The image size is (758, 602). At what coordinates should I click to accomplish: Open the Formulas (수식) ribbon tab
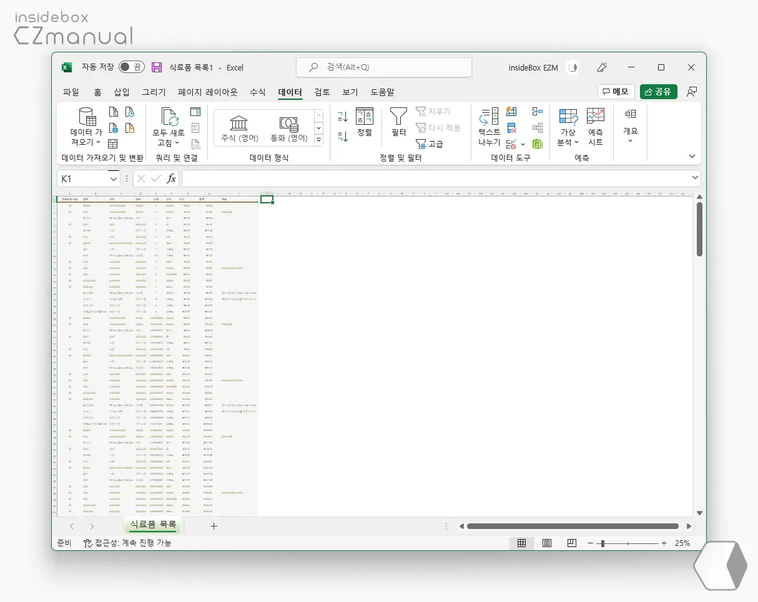coord(257,92)
